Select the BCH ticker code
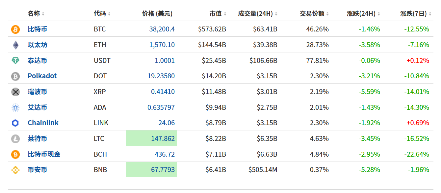 click(100, 154)
